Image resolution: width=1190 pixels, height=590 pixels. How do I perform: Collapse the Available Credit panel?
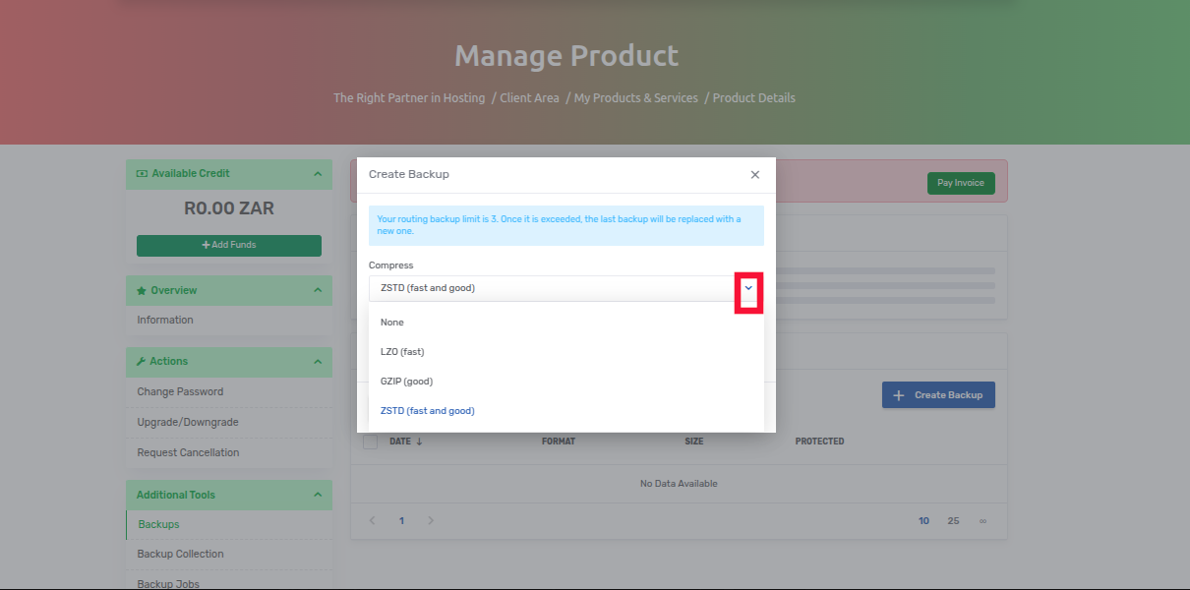pos(317,173)
